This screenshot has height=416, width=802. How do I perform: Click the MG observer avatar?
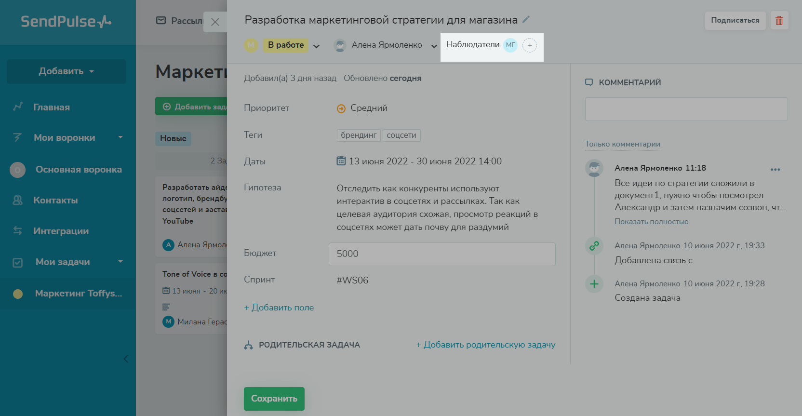[510, 45]
